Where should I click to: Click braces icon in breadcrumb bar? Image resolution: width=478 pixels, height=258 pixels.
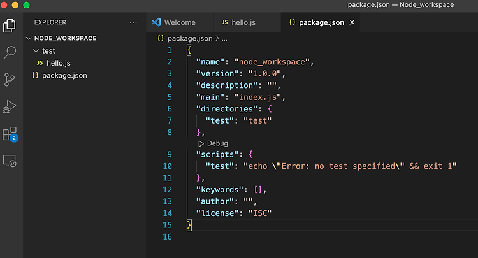161,38
